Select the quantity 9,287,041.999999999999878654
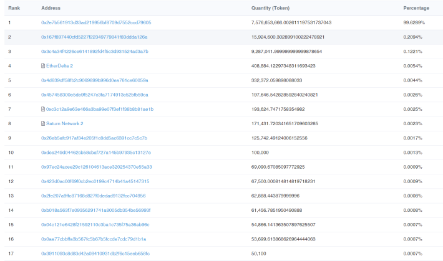 click(x=286, y=51)
